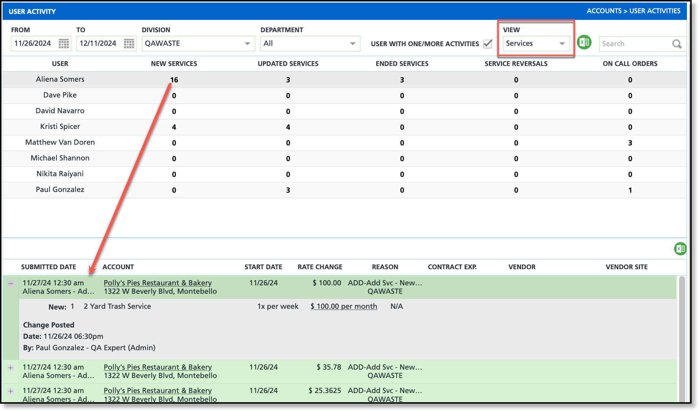
Task: Click Paul Gonzalez's updated services count 3
Action: [x=288, y=190]
